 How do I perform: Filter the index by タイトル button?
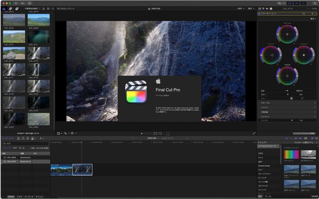(x=39, y=197)
